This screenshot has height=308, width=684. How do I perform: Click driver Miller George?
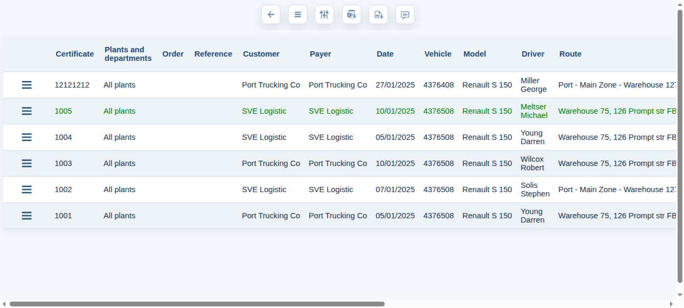tap(534, 85)
